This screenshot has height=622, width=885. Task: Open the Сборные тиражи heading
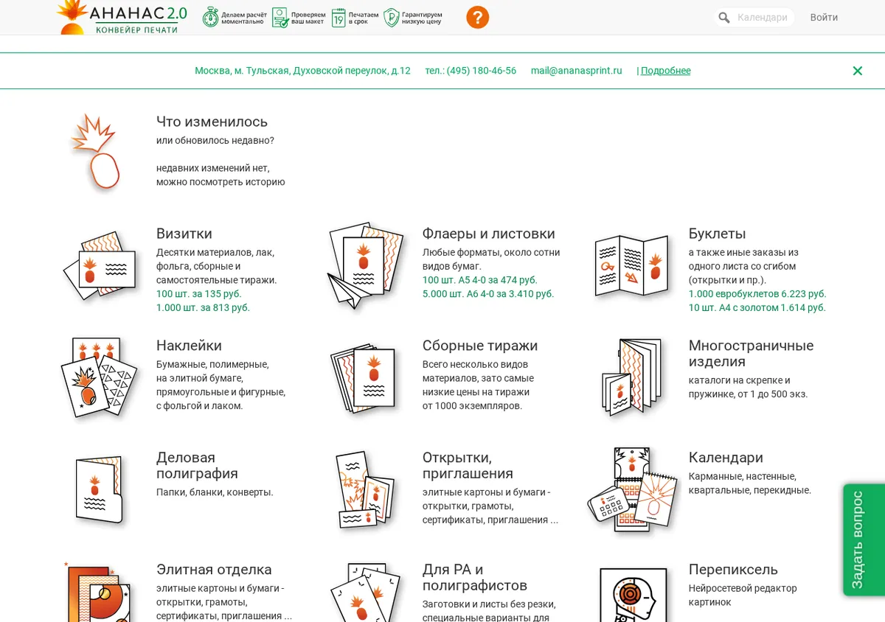(x=480, y=346)
